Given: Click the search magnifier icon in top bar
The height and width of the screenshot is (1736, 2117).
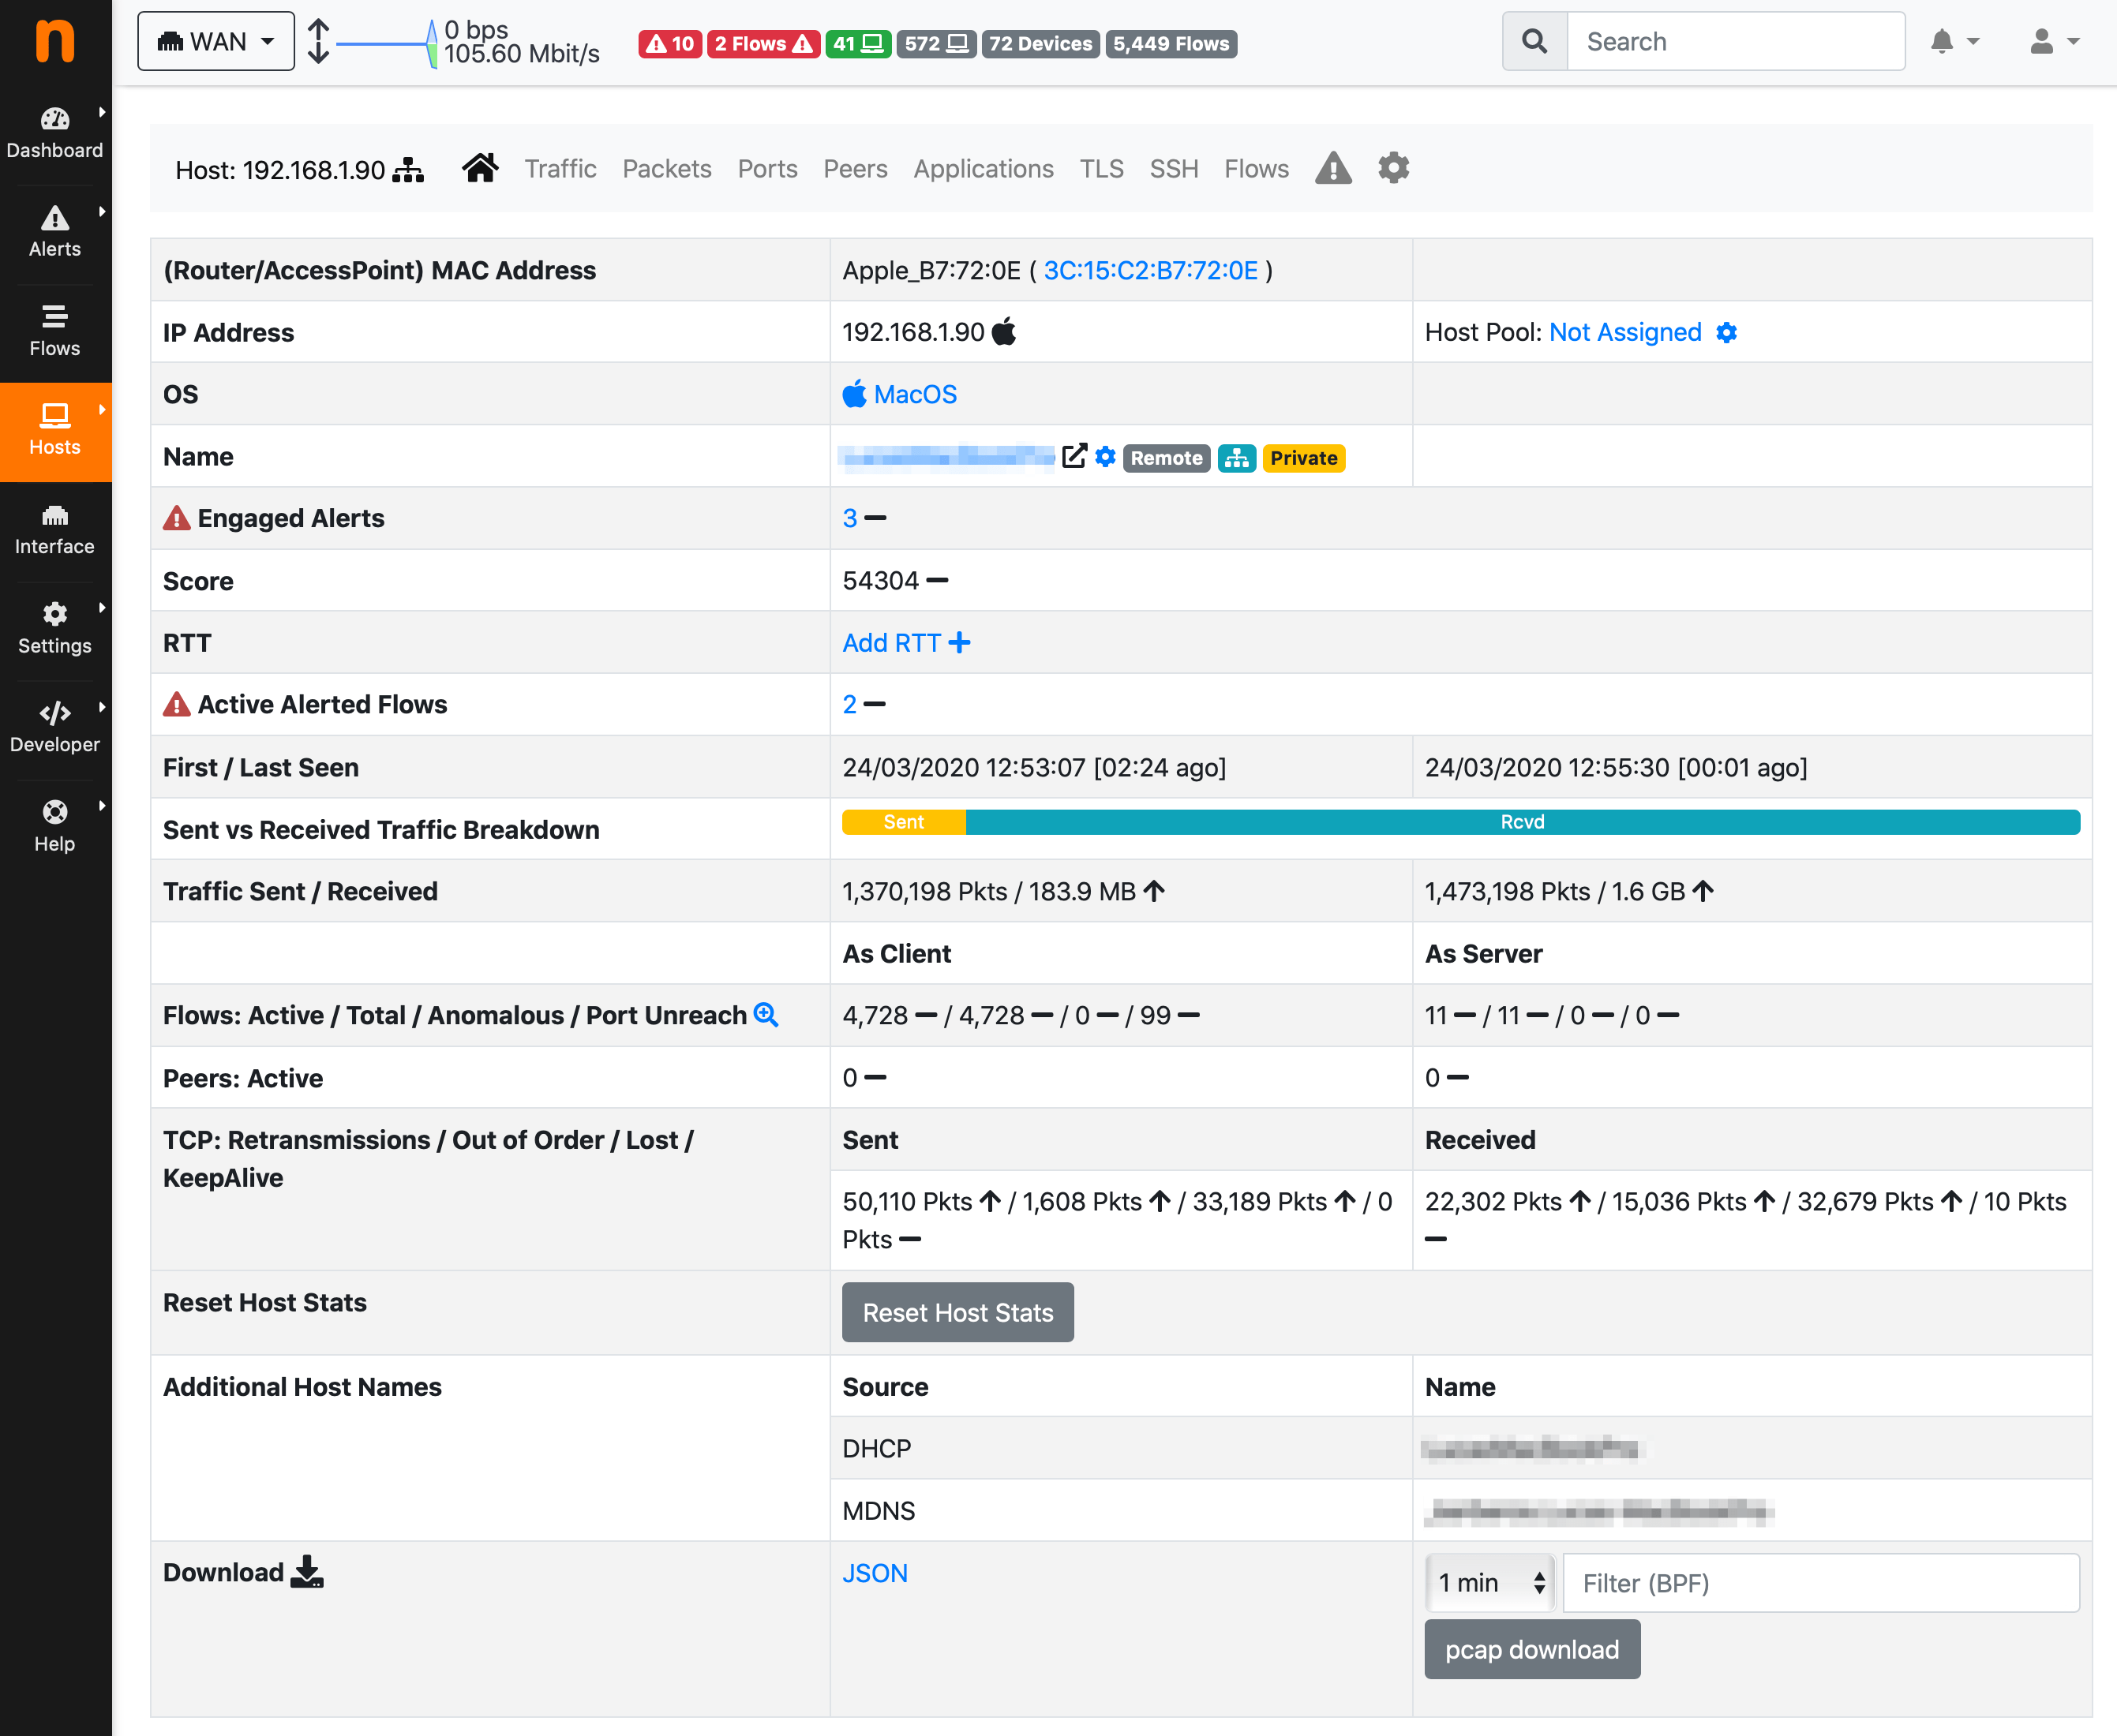Looking at the screenshot, I should (x=1534, y=42).
